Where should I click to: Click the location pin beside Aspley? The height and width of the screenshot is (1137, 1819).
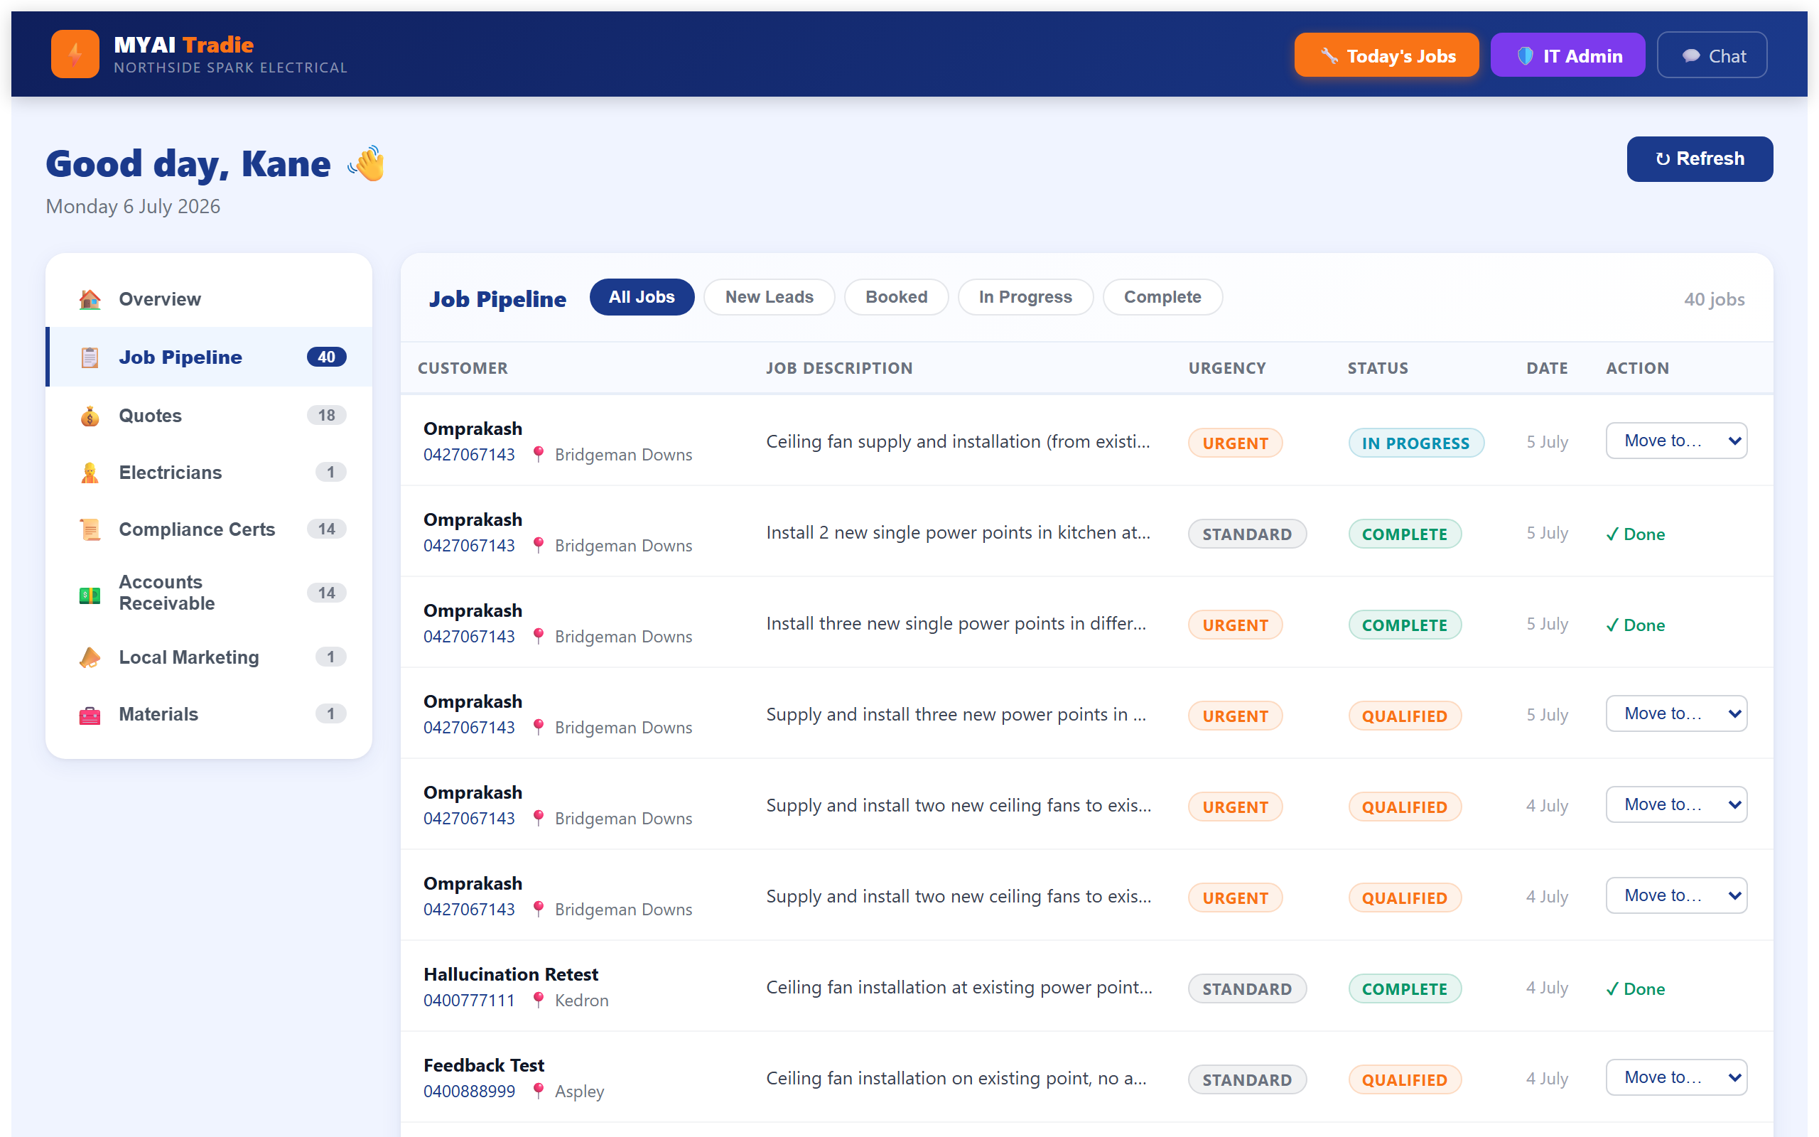(x=538, y=1090)
